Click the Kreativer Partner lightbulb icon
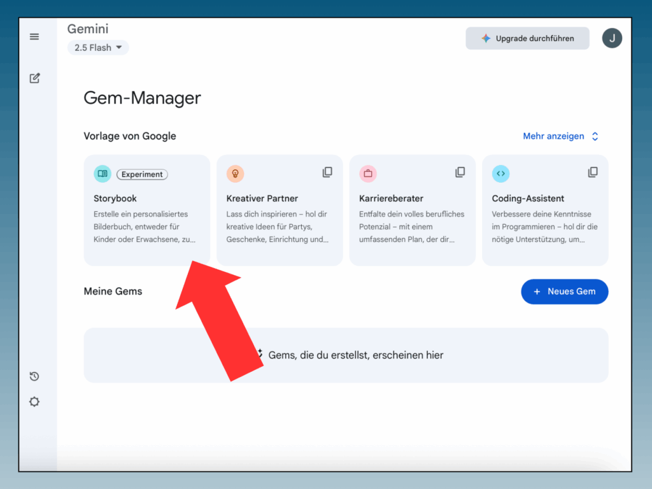652x489 pixels. point(235,174)
